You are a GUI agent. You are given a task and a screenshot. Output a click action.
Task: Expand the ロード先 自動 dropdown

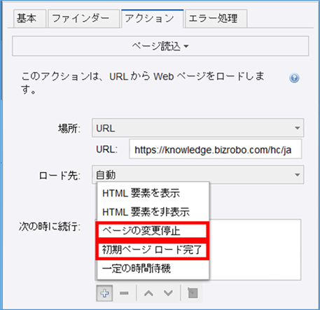[197, 174]
